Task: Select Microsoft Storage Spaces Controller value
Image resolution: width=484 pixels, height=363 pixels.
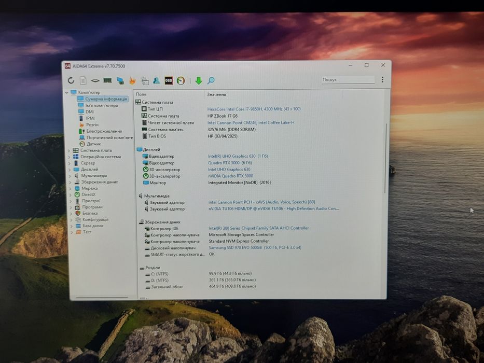Action: click(x=241, y=234)
